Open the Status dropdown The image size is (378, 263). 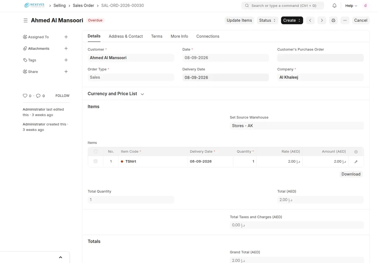pyautogui.click(x=267, y=20)
